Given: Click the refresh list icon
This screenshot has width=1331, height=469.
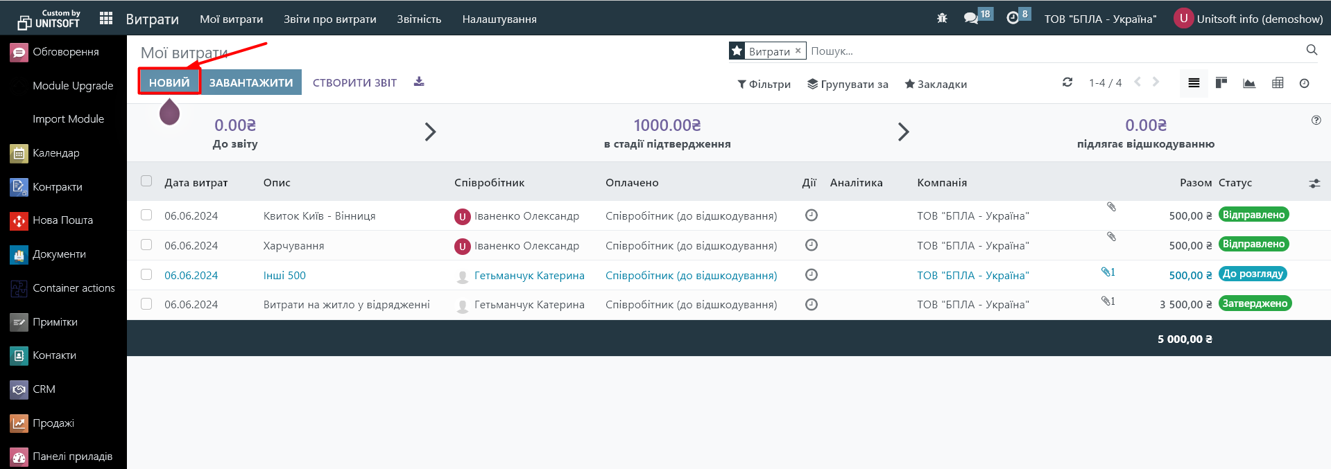Looking at the screenshot, I should click(x=1067, y=82).
